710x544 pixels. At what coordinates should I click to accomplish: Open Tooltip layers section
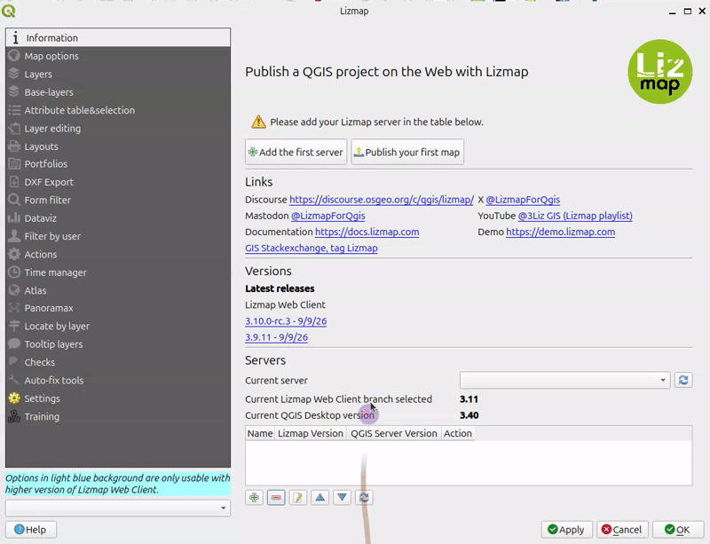click(118, 344)
